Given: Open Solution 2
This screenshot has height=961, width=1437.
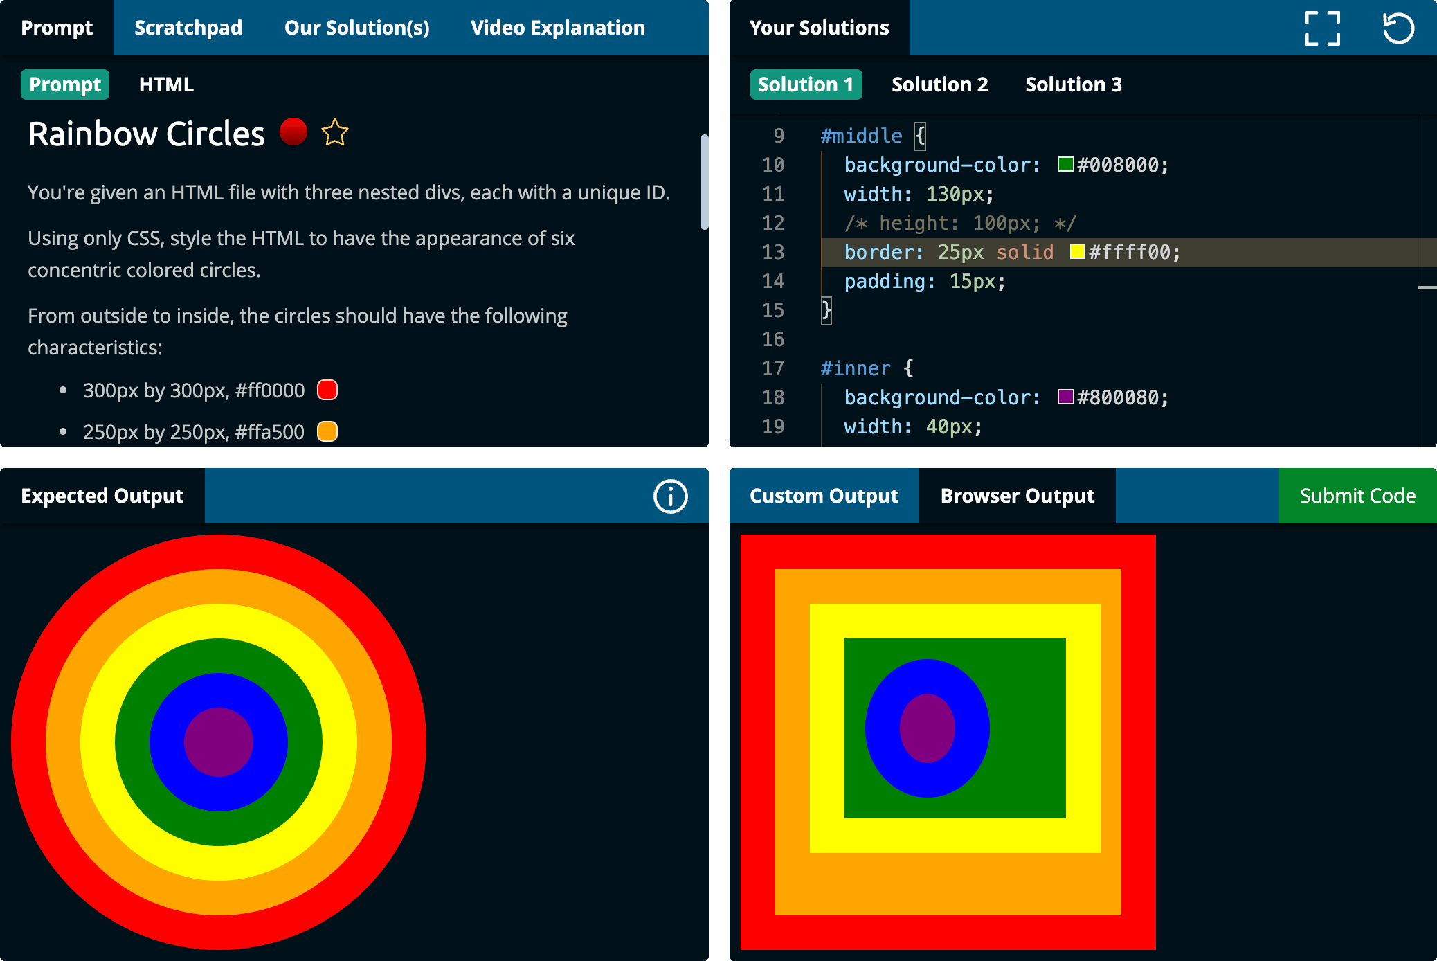Looking at the screenshot, I should coord(939,84).
